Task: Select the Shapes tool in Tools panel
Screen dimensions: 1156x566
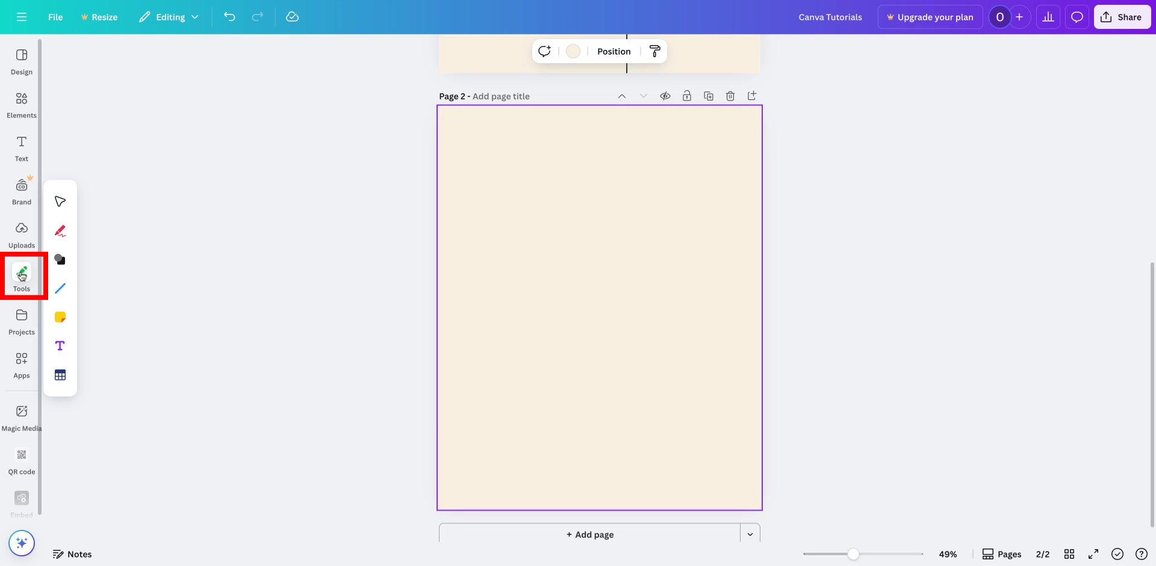Action: tap(60, 259)
